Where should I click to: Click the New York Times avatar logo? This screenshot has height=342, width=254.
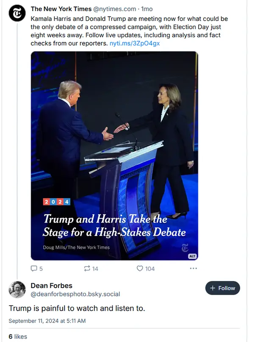17,13
